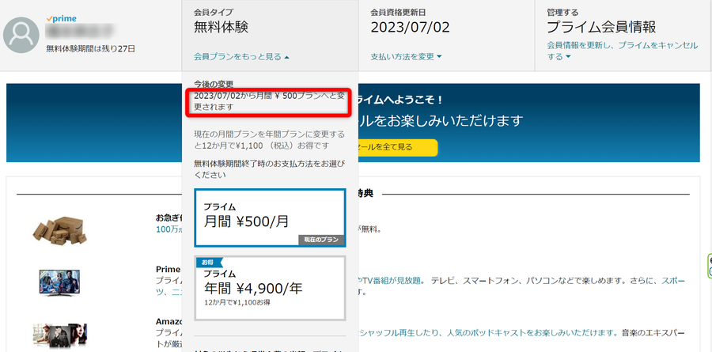The height and width of the screenshot is (352, 712).
Task: Click the プライム会員情報 heading
Action: (x=601, y=28)
